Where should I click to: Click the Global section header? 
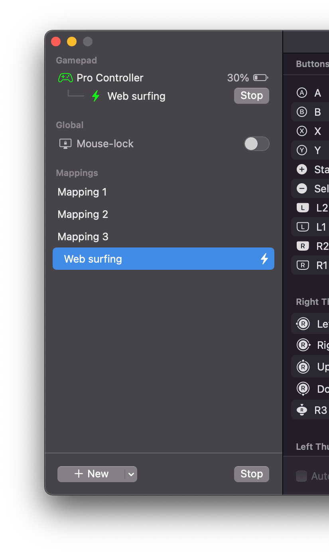(x=70, y=125)
